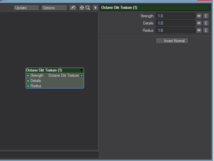Click the Strength label in properties panel
This screenshot has width=214, height=161.
[x=147, y=16]
